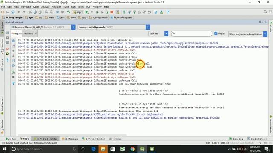Screen dimensions: 273x153
Task: Open the Version Control tool window
Action: (x=93, y=139)
